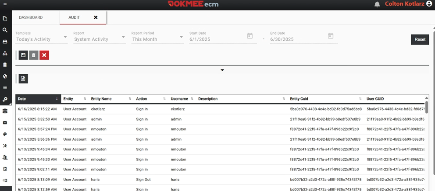The height and width of the screenshot is (191, 435).
Task: Open the search icon in left sidebar
Action: (5, 30)
